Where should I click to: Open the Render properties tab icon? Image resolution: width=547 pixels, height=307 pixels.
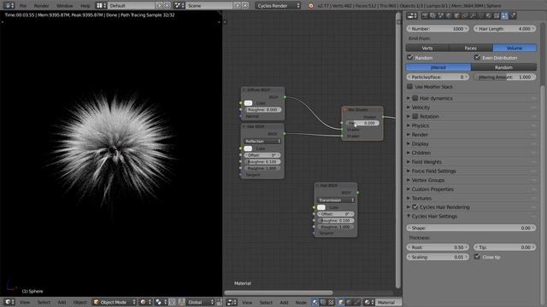[425, 15]
